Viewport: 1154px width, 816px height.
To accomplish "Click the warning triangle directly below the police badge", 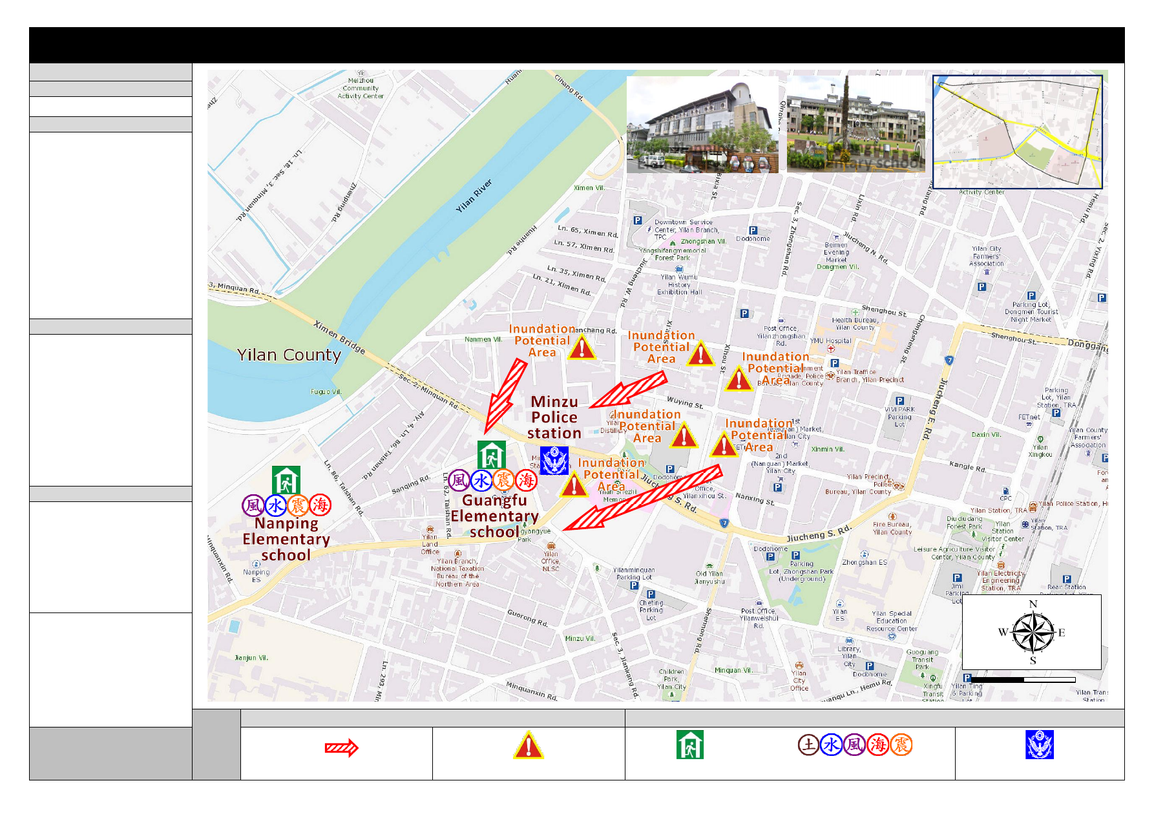I will (574, 483).
